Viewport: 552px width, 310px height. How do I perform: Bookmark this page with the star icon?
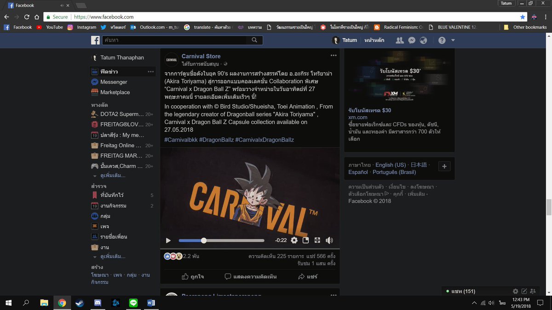[x=523, y=17]
